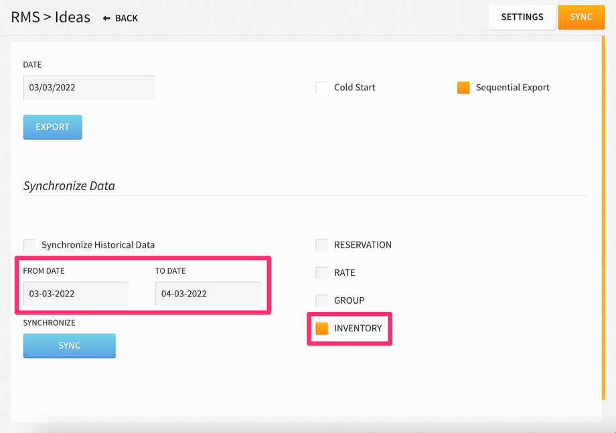The width and height of the screenshot is (616, 433).
Task: Click the TO DATE label
Action: pos(171,271)
